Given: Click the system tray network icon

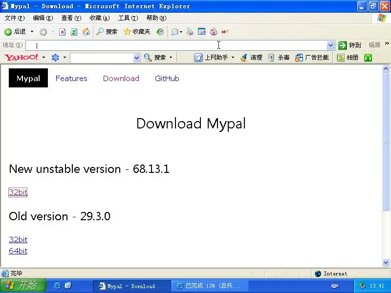Looking at the screenshot, I should click(362, 286).
